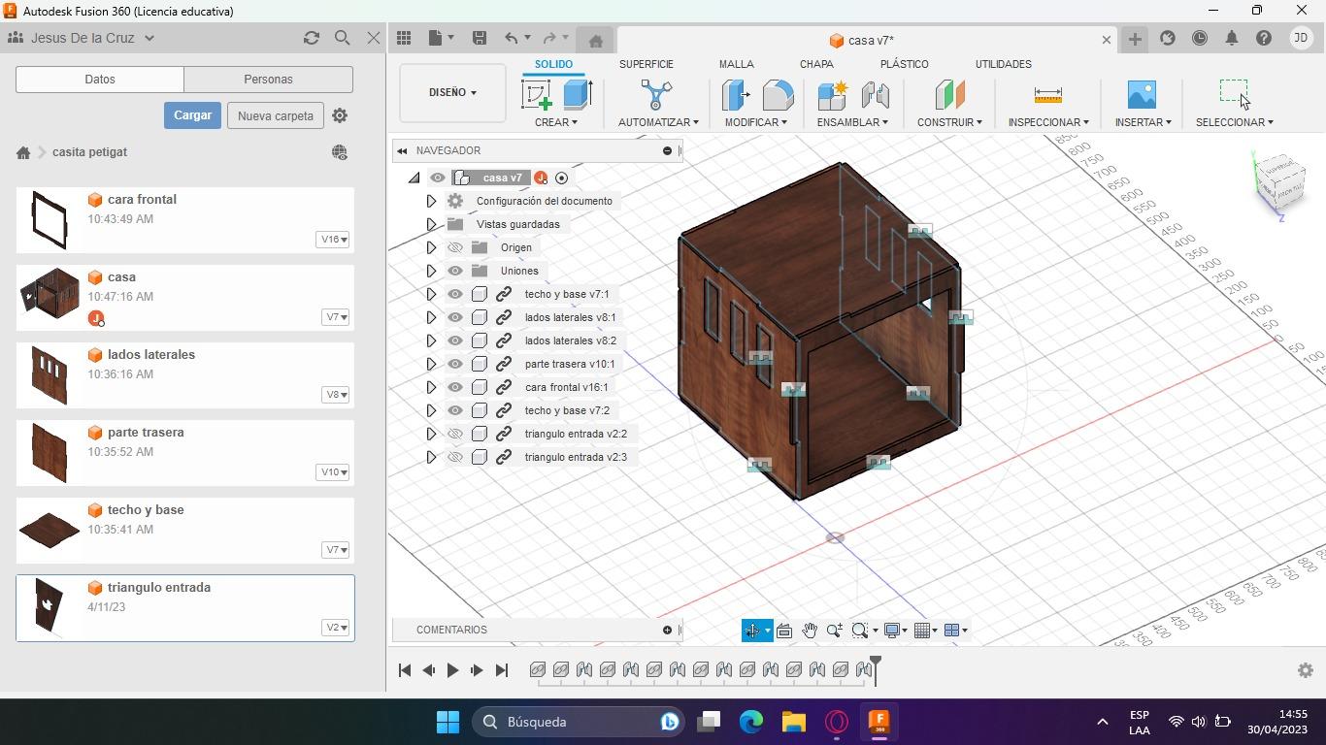The image size is (1326, 745).
Task: Open the MODIFICAR dropdown menu
Action: click(x=756, y=122)
